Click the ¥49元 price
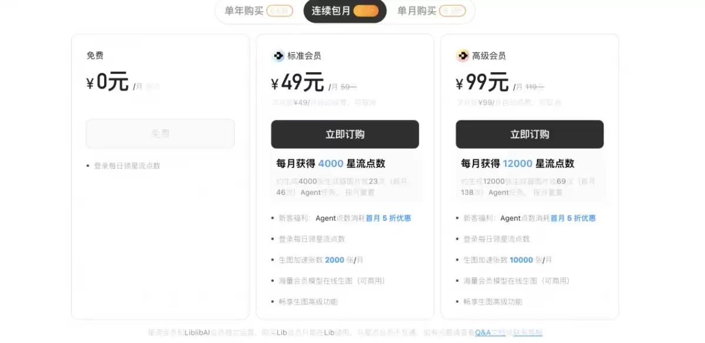 (298, 83)
